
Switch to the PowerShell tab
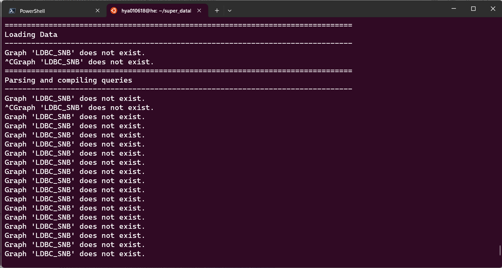click(51, 10)
